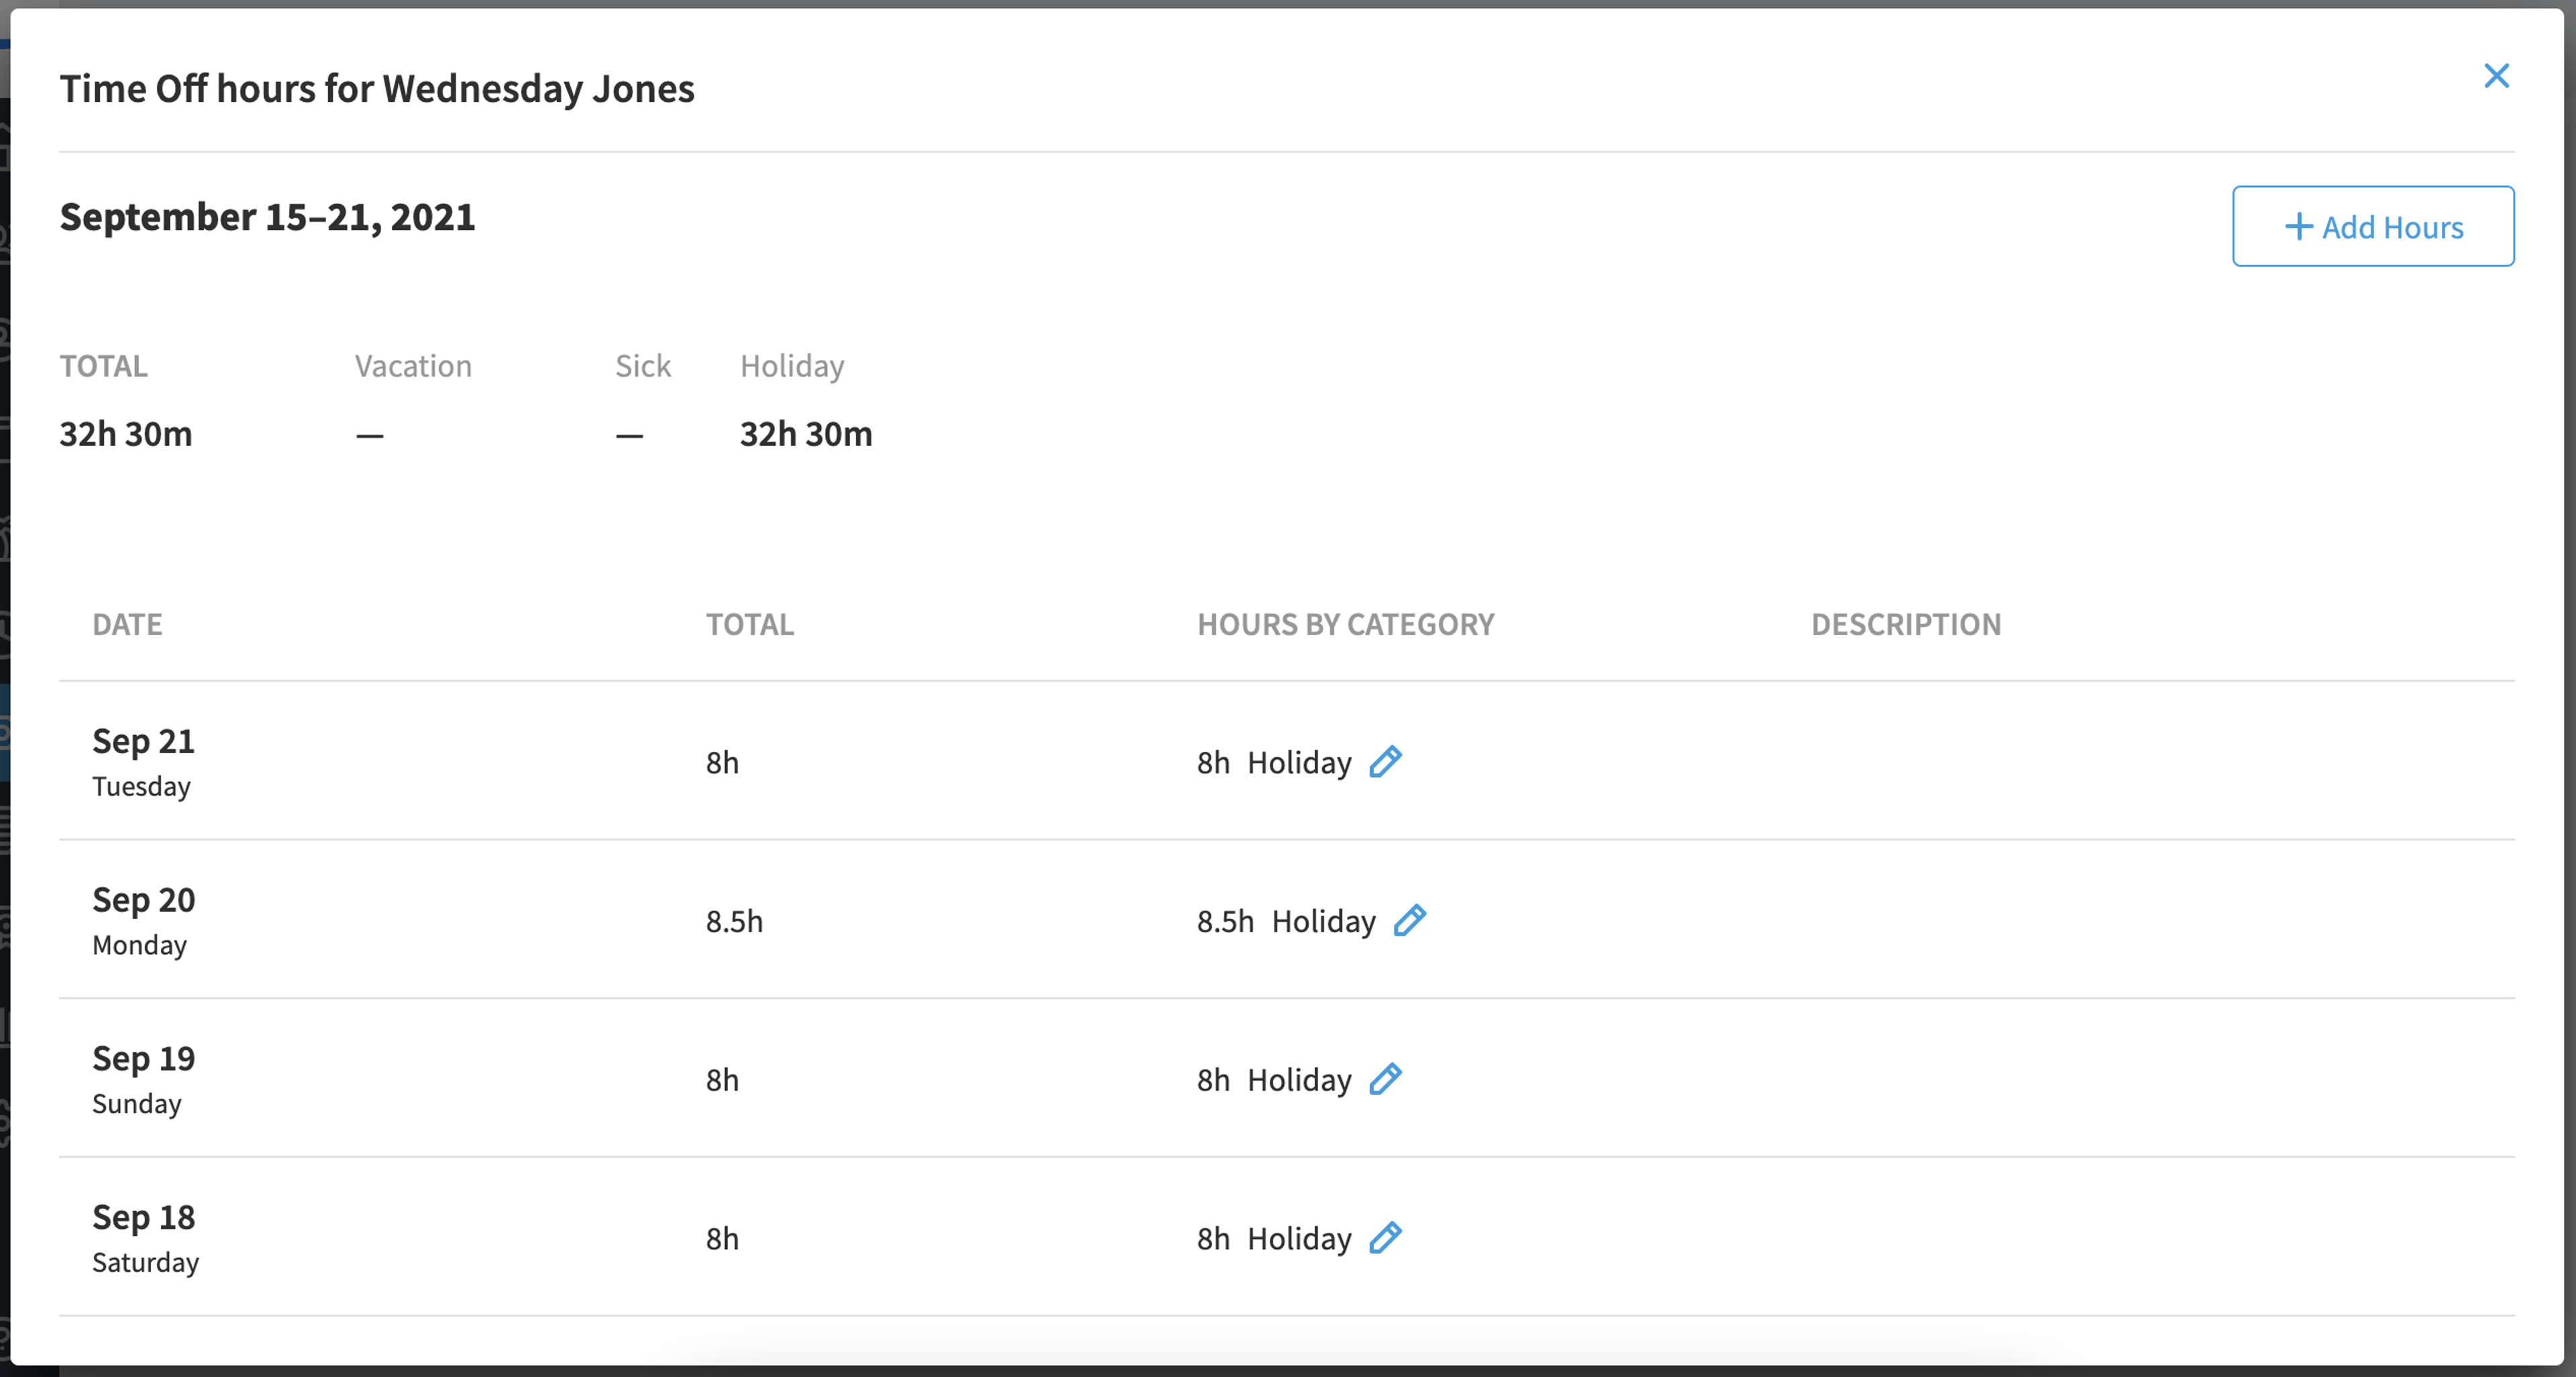
Task: Click the Add Hours button
Action: point(2373,226)
